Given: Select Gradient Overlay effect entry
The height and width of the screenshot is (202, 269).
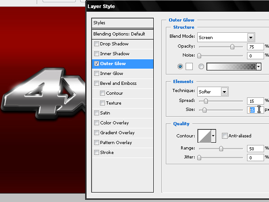Looking at the screenshot, I should pyautogui.click(x=117, y=133).
